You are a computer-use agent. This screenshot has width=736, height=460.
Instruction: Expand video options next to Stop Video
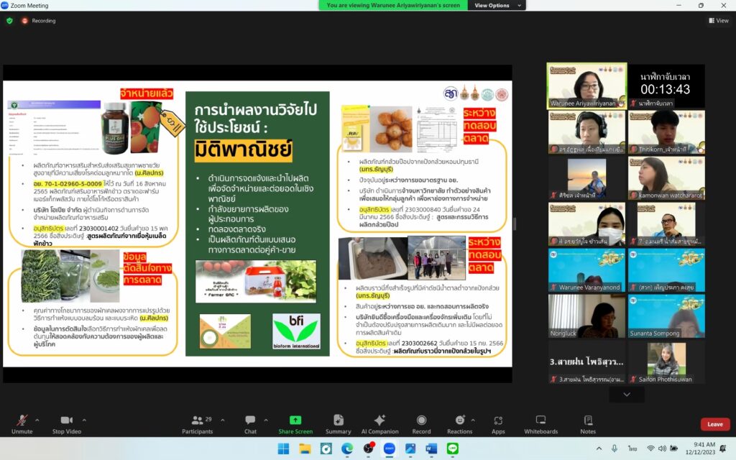pos(85,420)
